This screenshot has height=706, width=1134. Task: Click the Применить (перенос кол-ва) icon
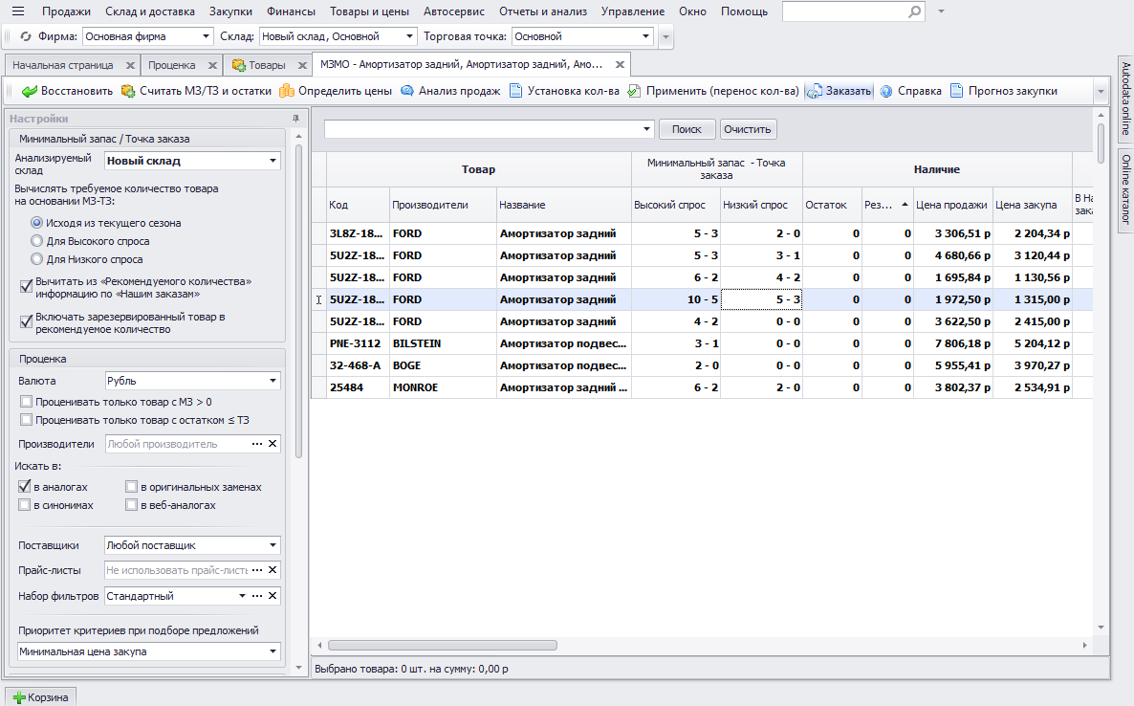634,91
